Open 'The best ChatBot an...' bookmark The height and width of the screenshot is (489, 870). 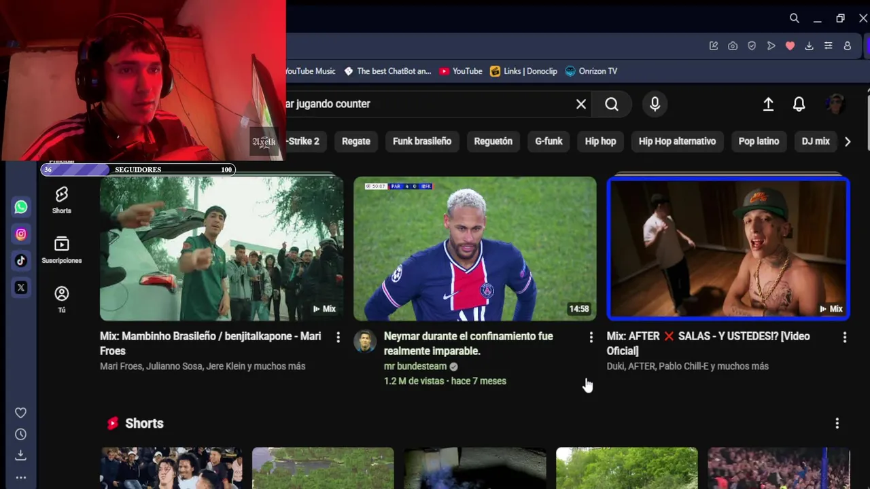[x=387, y=71]
